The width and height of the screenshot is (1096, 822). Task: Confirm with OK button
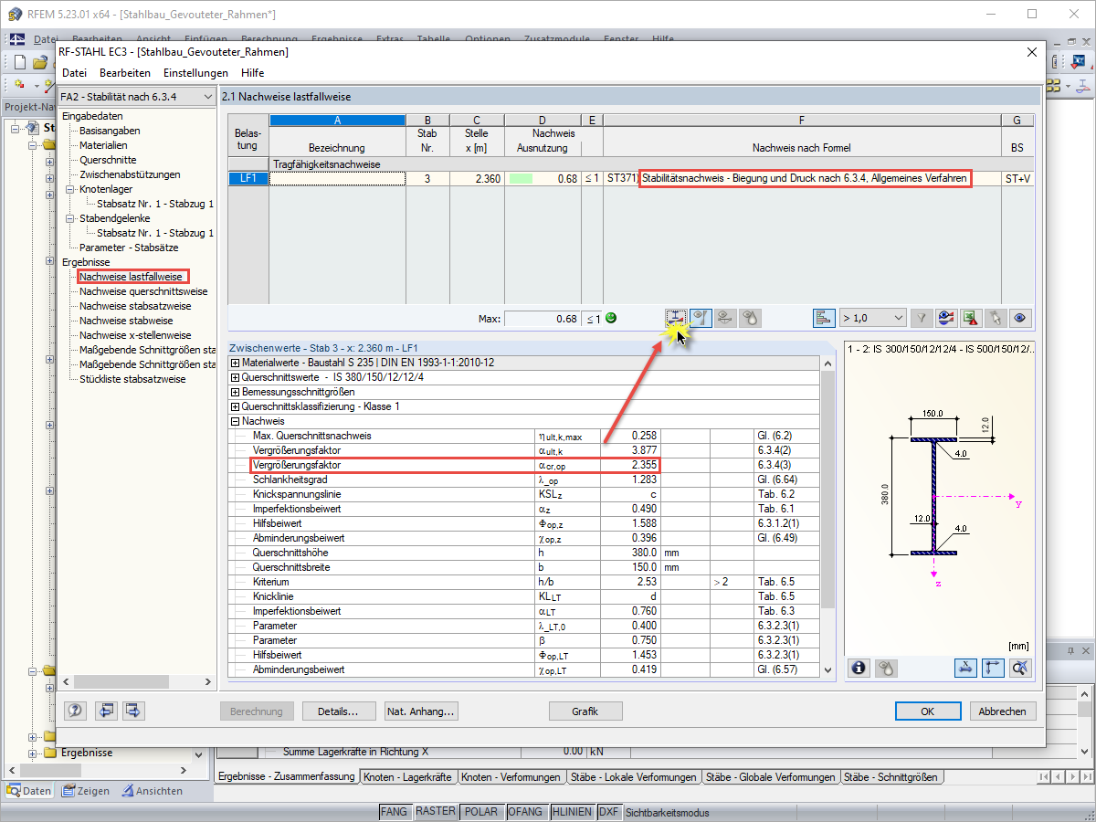click(x=928, y=711)
